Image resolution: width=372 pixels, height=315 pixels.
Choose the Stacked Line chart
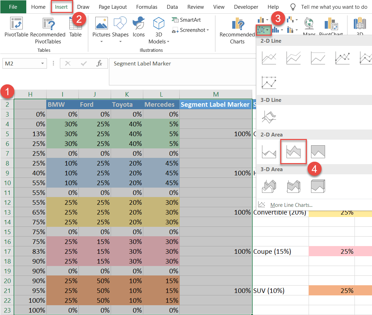[294, 58]
